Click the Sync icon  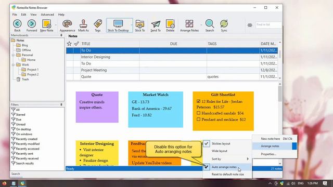(224, 24)
